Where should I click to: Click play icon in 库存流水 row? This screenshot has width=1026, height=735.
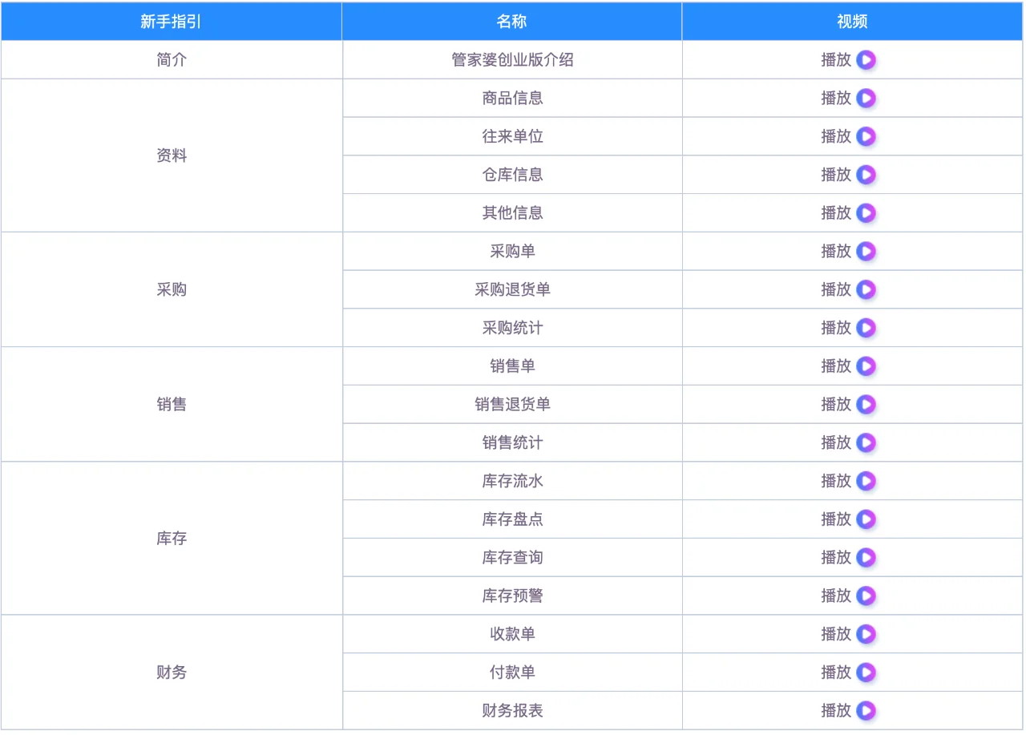point(866,481)
